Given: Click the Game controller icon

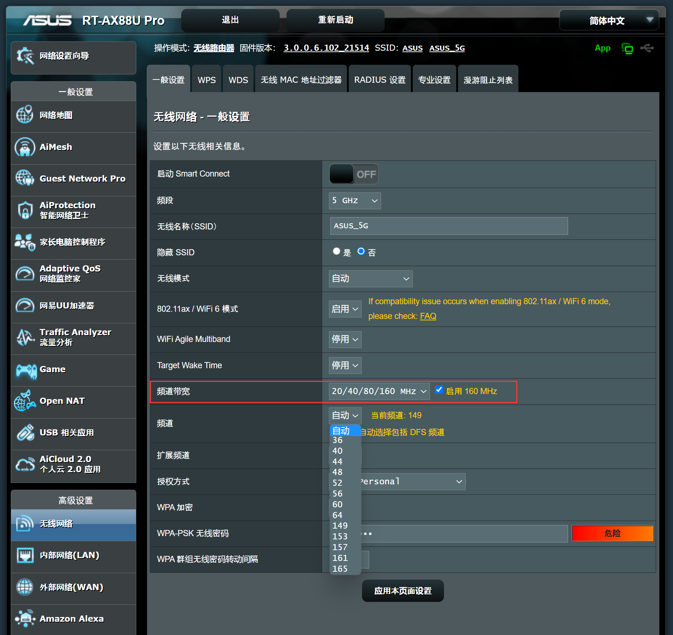Looking at the screenshot, I should point(26,371).
